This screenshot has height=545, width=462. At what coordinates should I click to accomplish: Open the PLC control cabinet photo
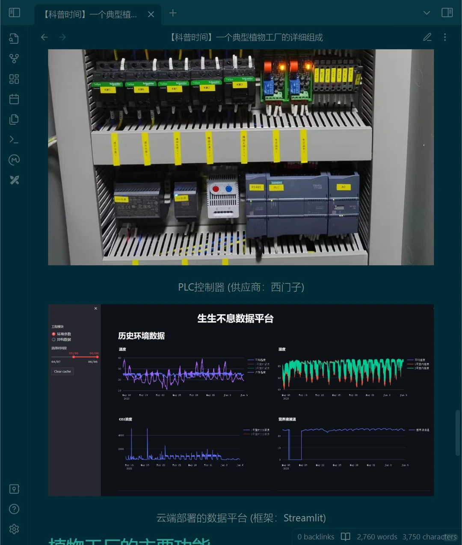point(241,157)
